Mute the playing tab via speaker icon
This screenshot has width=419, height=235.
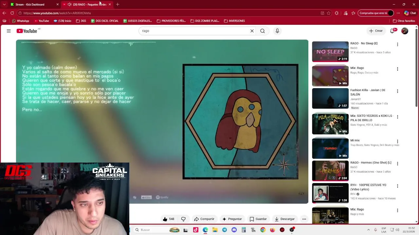click(69, 5)
